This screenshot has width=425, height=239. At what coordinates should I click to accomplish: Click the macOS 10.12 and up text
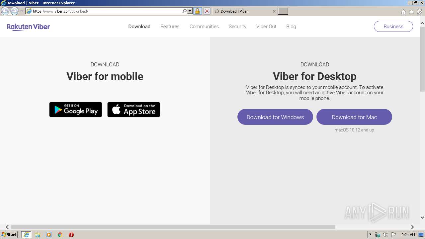tap(354, 130)
